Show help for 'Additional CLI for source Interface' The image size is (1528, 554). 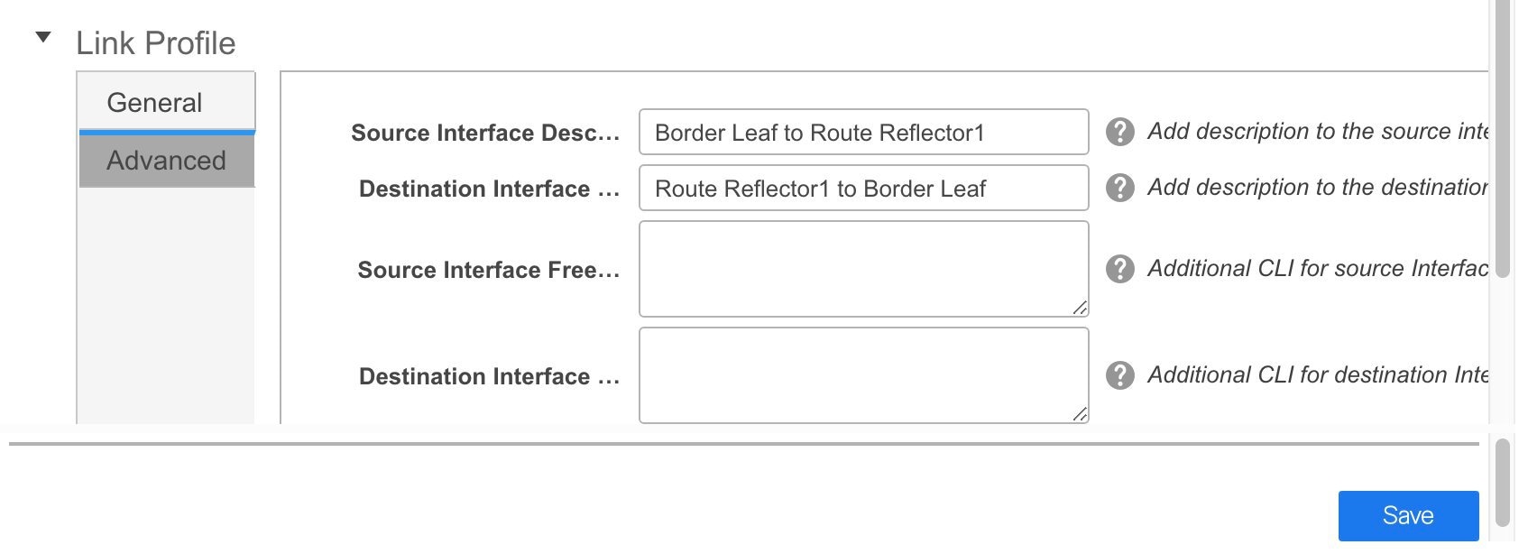[1119, 269]
